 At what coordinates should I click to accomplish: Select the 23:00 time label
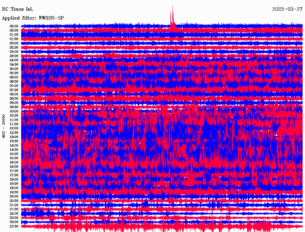coord(14,222)
